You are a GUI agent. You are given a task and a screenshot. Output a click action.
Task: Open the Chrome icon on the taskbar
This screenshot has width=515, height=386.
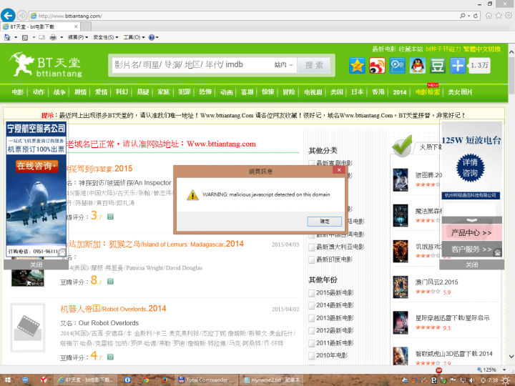click(x=146, y=380)
